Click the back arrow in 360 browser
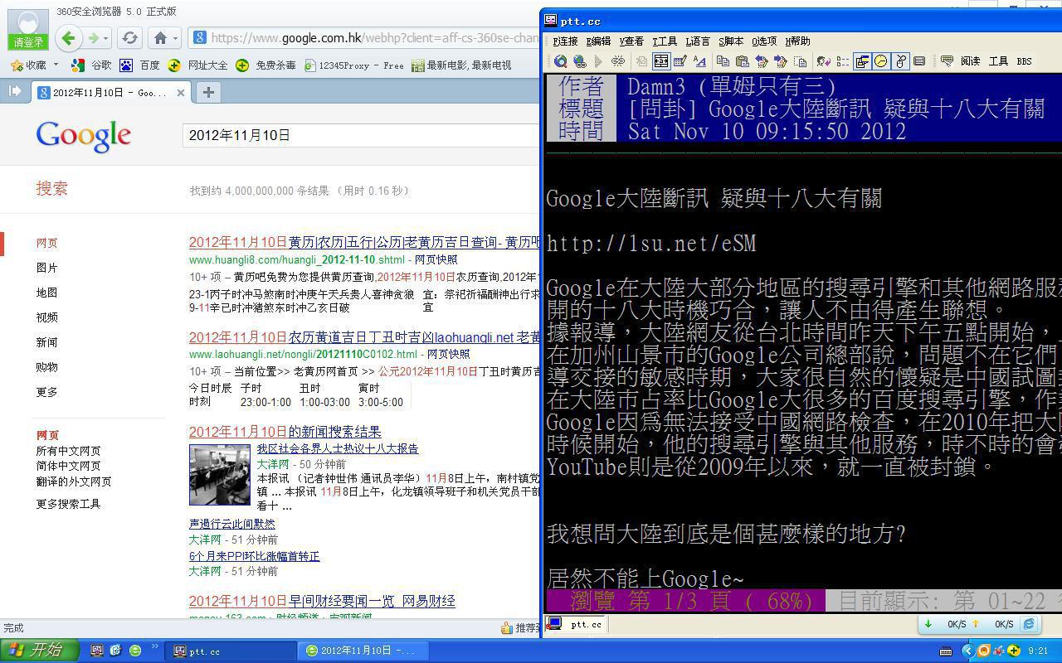Screen dimensions: 1062x663 [x=69, y=37]
